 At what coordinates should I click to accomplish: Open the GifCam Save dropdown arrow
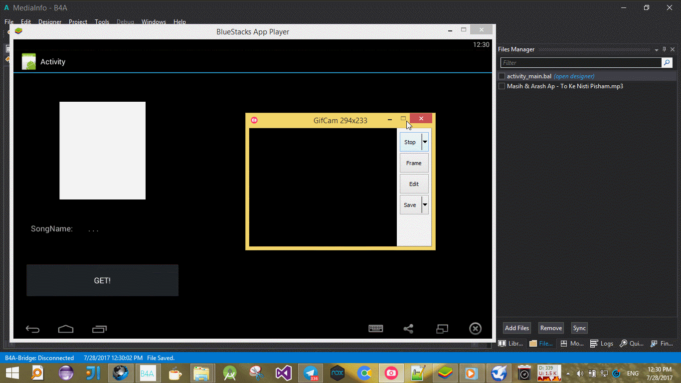425,205
